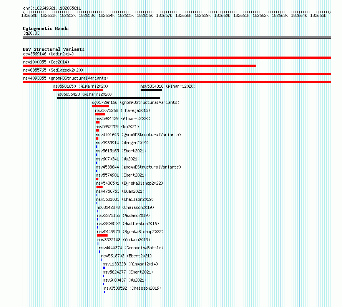
Task: Click the nsv1073268 (Thareja2015) label
Action: (x=123, y=110)
